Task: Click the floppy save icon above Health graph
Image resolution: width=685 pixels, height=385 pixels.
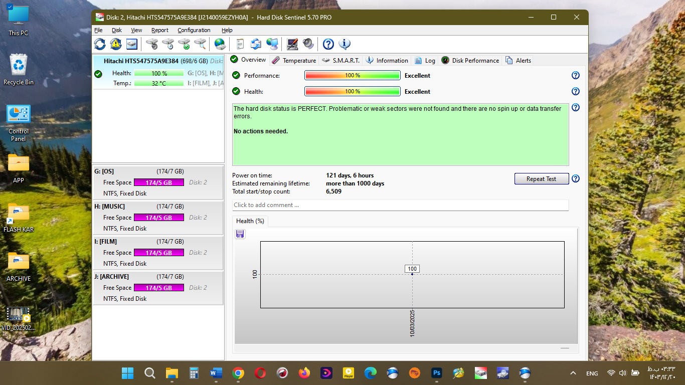Action: pos(240,234)
